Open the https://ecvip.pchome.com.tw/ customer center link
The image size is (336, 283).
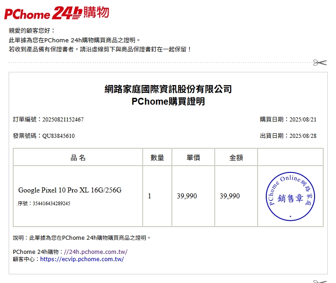pyautogui.click(x=82, y=259)
